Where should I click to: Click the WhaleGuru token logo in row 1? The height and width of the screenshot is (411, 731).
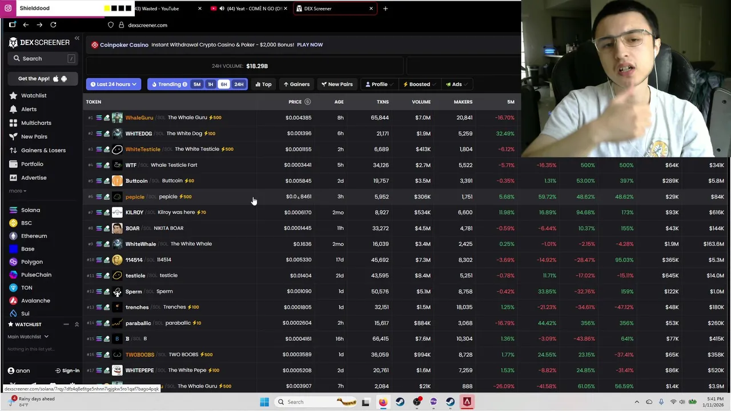pyautogui.click(x=117, y=118)
